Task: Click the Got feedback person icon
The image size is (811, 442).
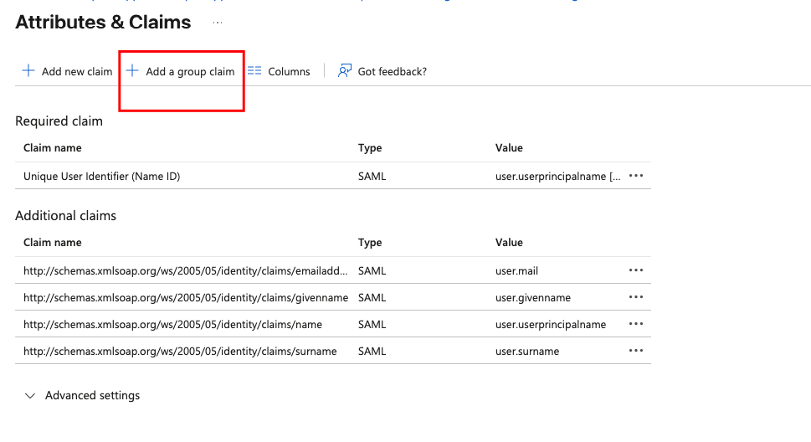Action: (344, 71)
